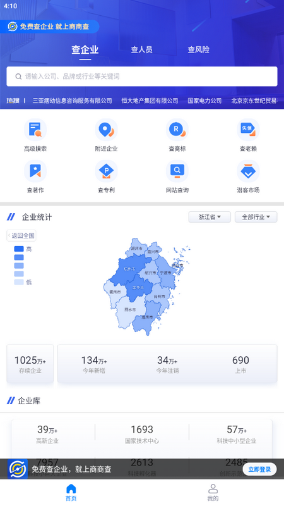Select hot search 国家电力公司
The width and height of the screenshot is (284, 506).
pos(204,101)
